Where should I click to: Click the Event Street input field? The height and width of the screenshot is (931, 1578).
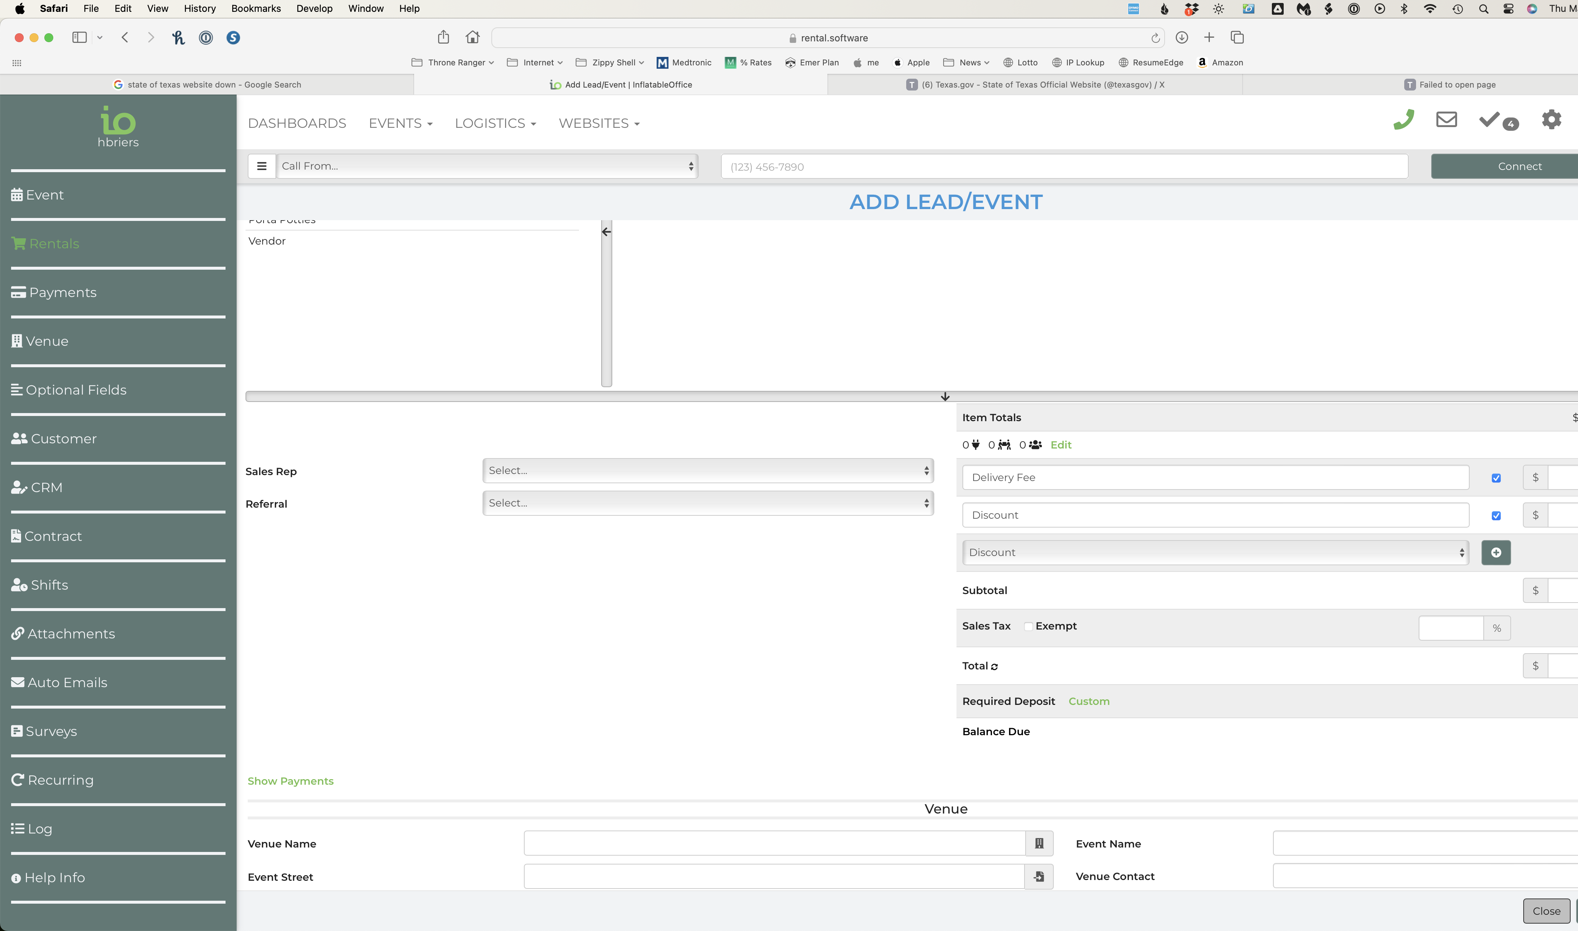[x=775, y=876]
